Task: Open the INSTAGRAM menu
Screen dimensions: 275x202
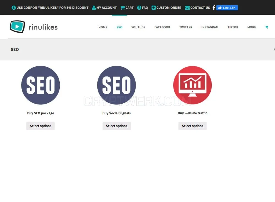Action: click(210, 27)
